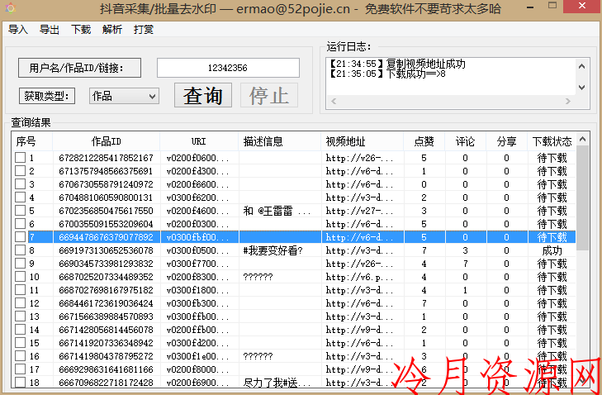The height and width of the screenshot is (395, 602).
Task: Open the 导出 menu
Action: [50, 30]
